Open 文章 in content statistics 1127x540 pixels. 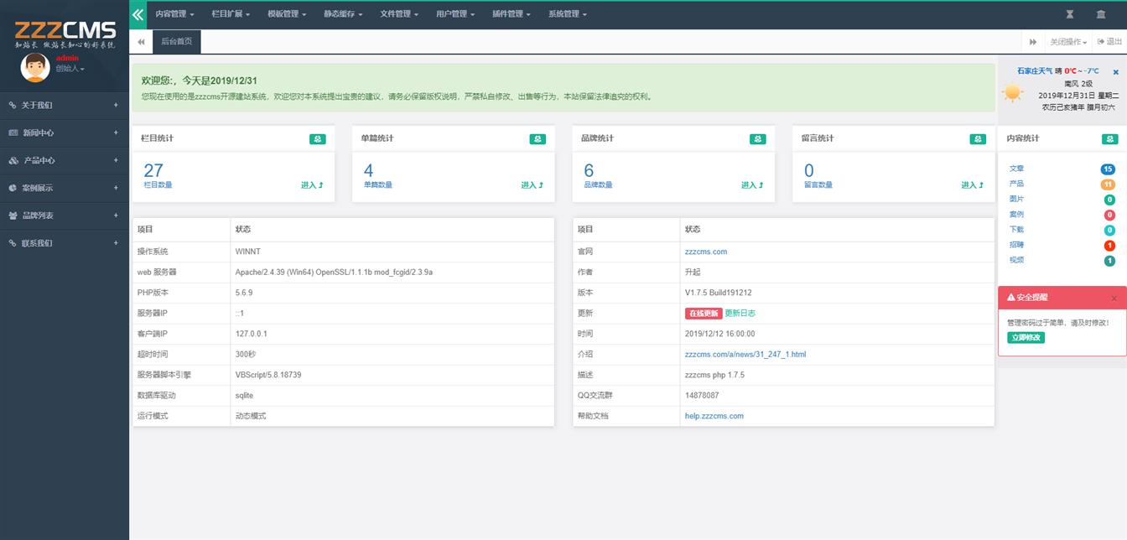coord(1016,169)
